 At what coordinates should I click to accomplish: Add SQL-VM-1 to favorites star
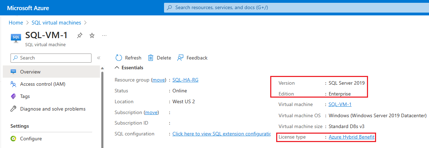92,35
